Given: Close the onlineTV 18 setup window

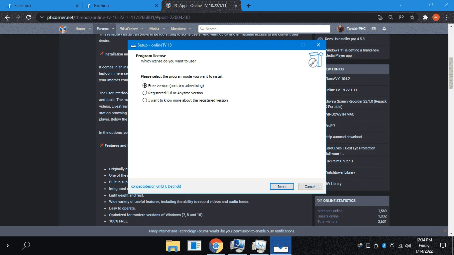Looking at the screenshot, I should pyautogui.click(x=318, y=45).
